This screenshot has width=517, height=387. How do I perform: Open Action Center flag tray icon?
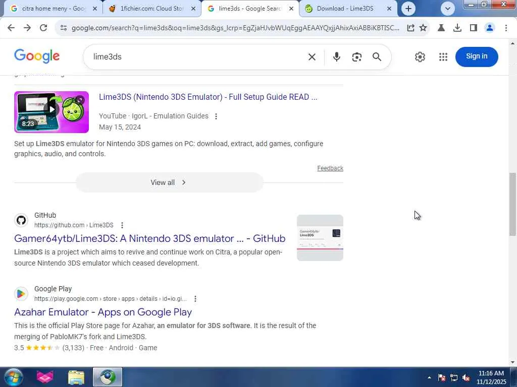pos(442,377)
